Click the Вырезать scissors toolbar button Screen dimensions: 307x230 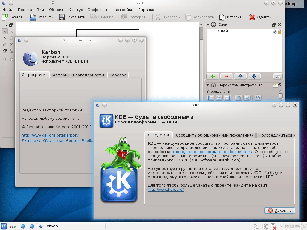(167, 17)
